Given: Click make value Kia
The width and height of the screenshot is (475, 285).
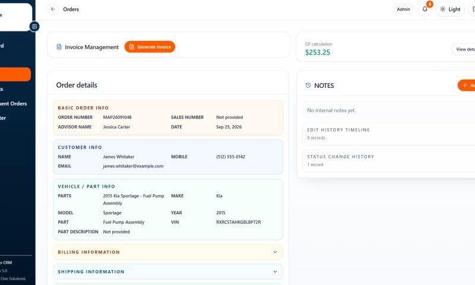Looking at the screenshot, I should (219, 196).
